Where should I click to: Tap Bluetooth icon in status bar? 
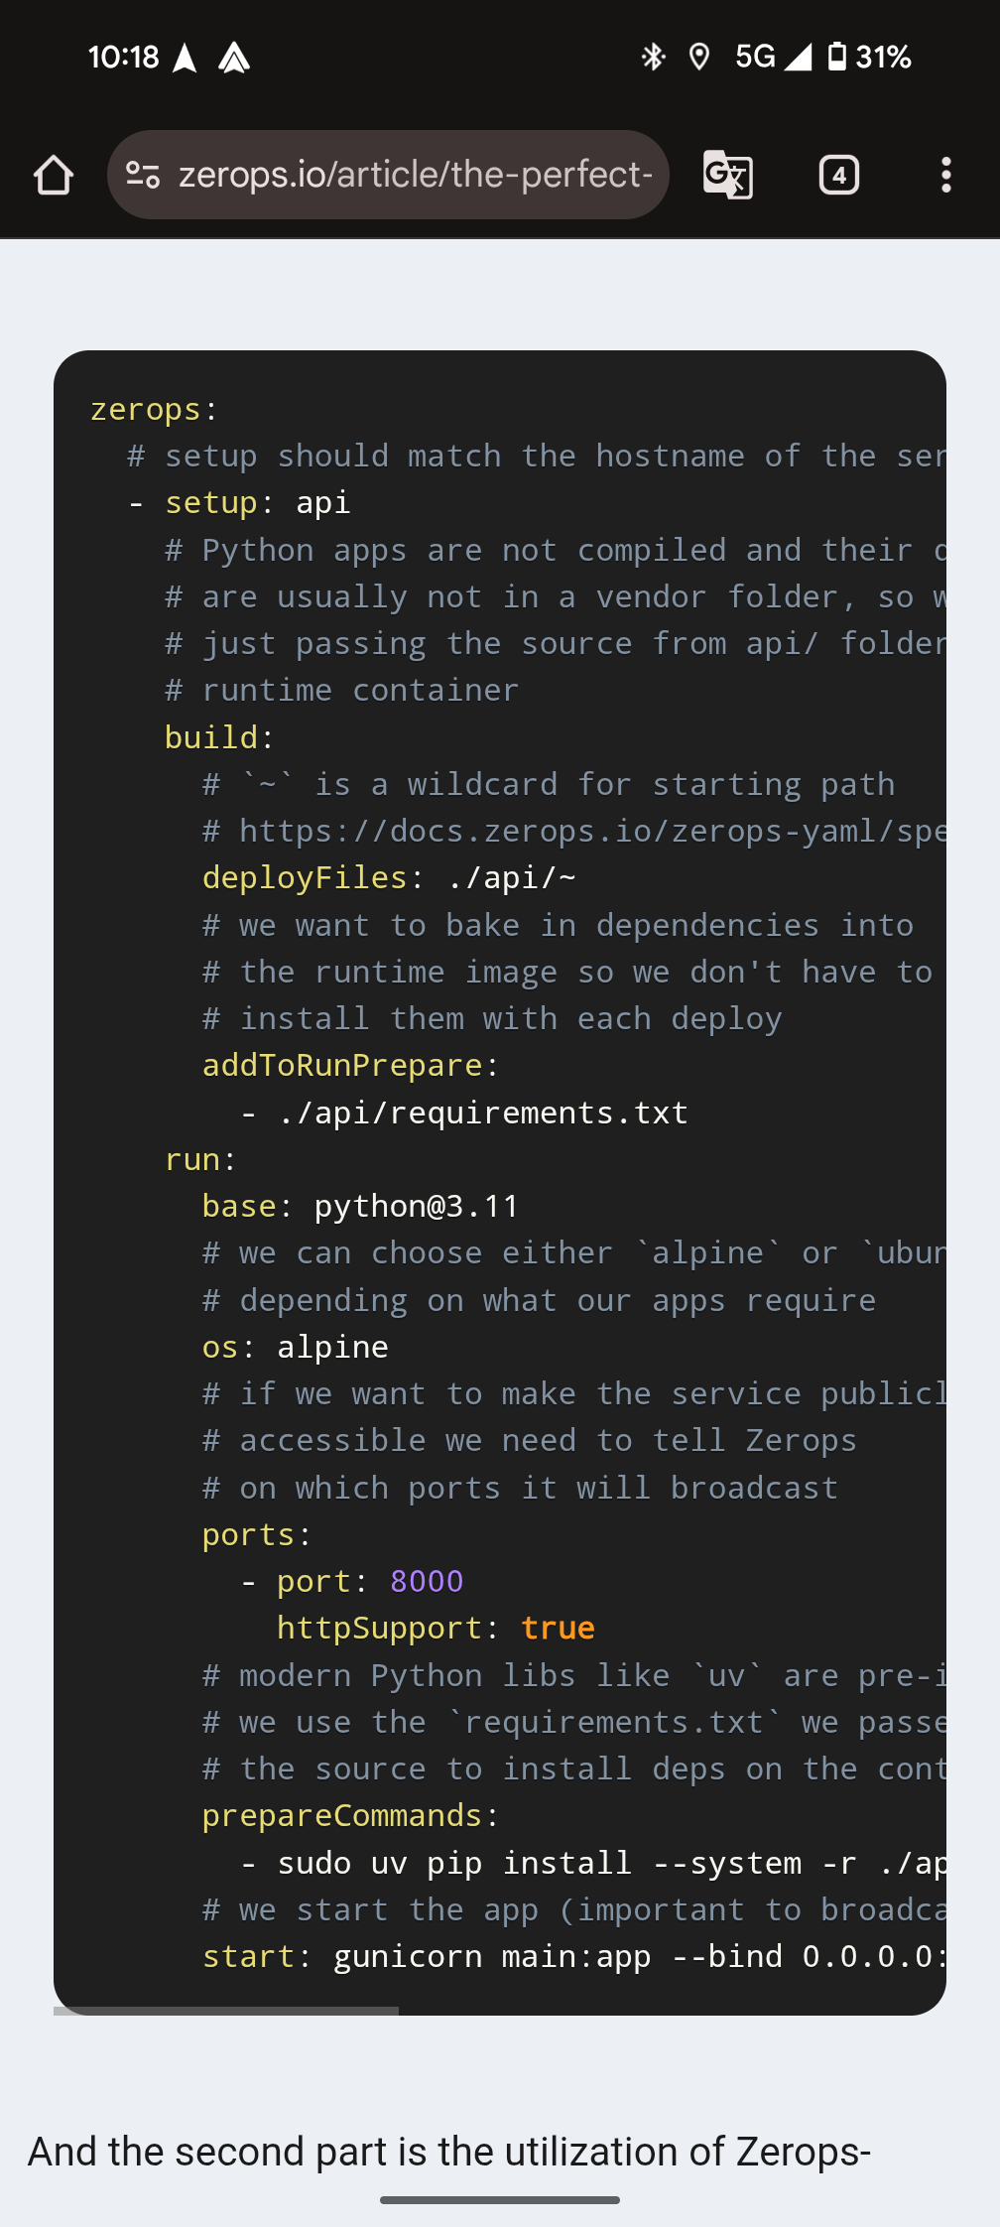click(x=653, y=57)
